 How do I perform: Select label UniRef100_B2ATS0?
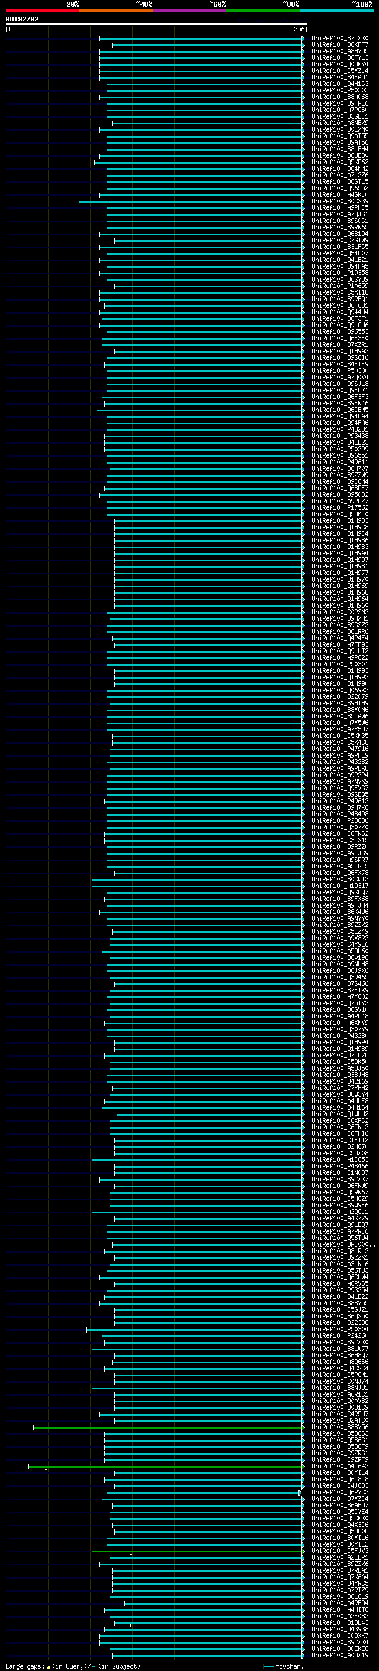(x=339, y=1421)
